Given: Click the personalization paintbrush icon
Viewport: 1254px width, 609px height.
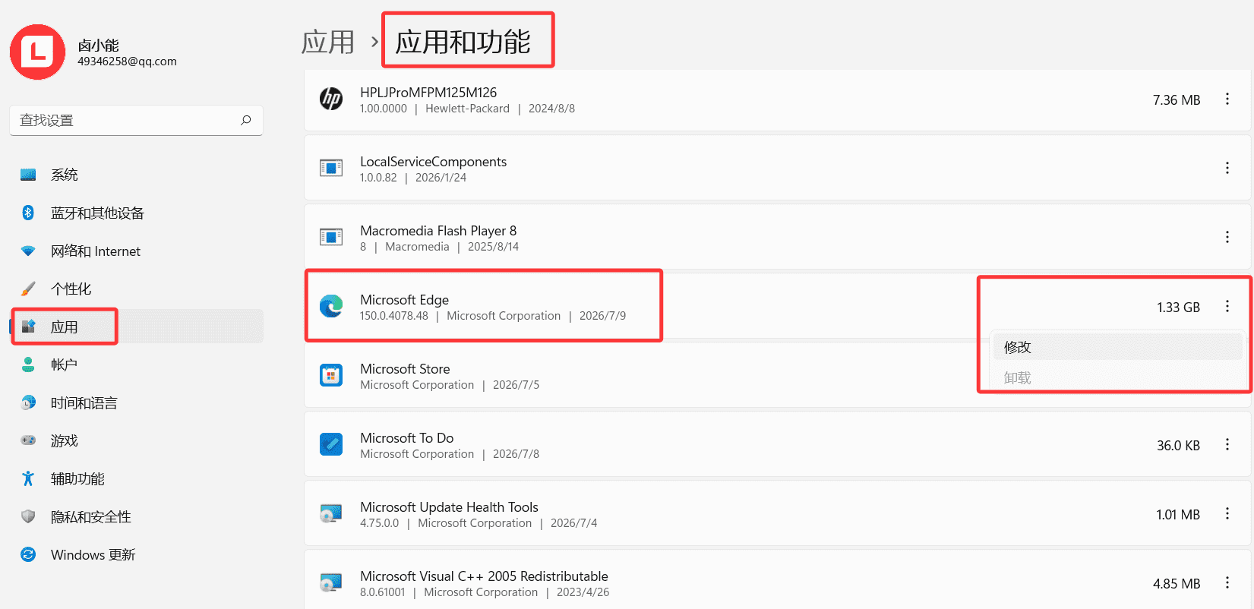Looking at the screenshot, I should pos(28,289).
